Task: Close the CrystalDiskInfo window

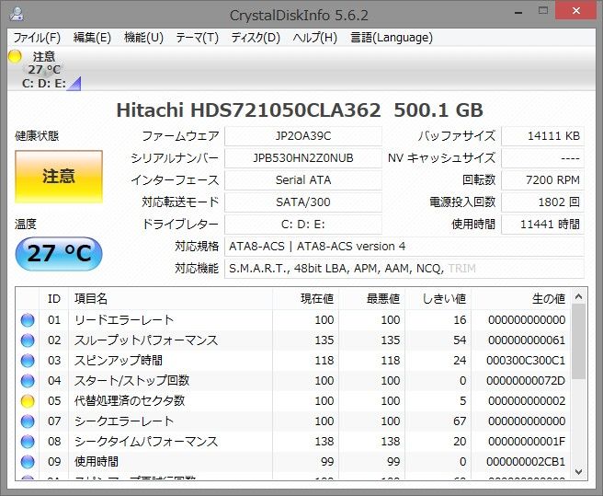Action: 576,11
